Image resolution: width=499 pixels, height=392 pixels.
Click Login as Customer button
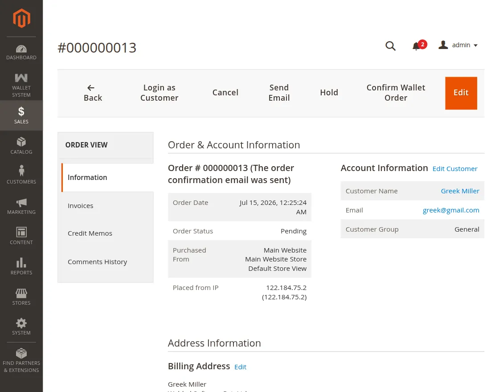[159, 93]
